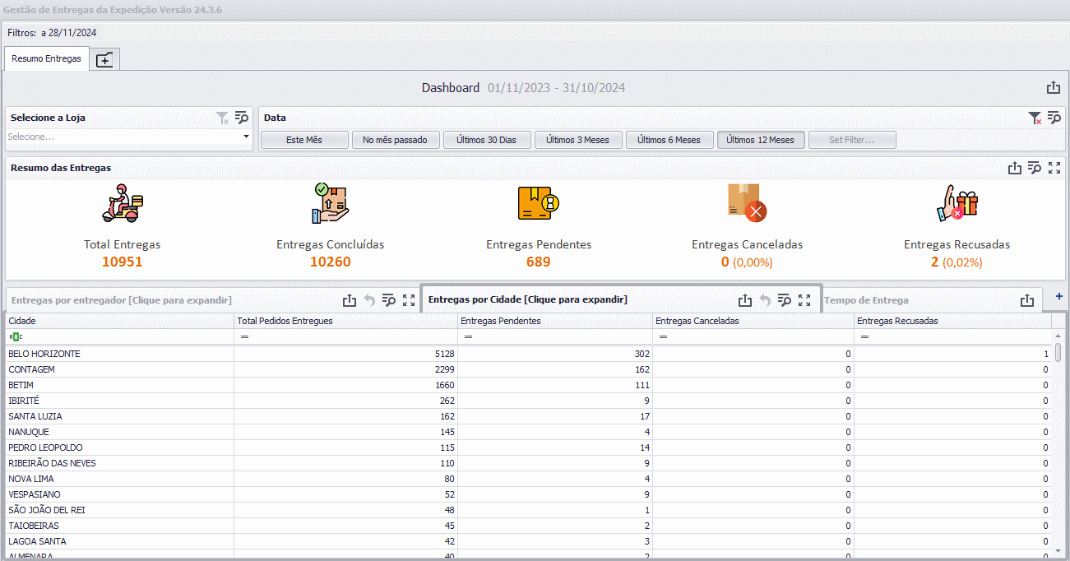Viewport: 1070px width, 561px height.
Task: Click the scrollbar down arrow of table
Action: 1058,550
